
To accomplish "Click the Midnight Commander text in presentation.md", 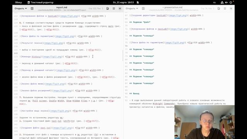I will click(x=164, y=104).
